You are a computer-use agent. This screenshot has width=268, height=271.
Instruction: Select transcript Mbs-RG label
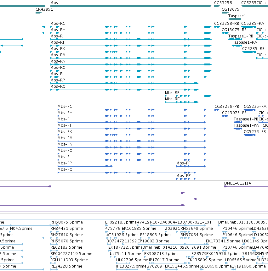tap(58, 24)
